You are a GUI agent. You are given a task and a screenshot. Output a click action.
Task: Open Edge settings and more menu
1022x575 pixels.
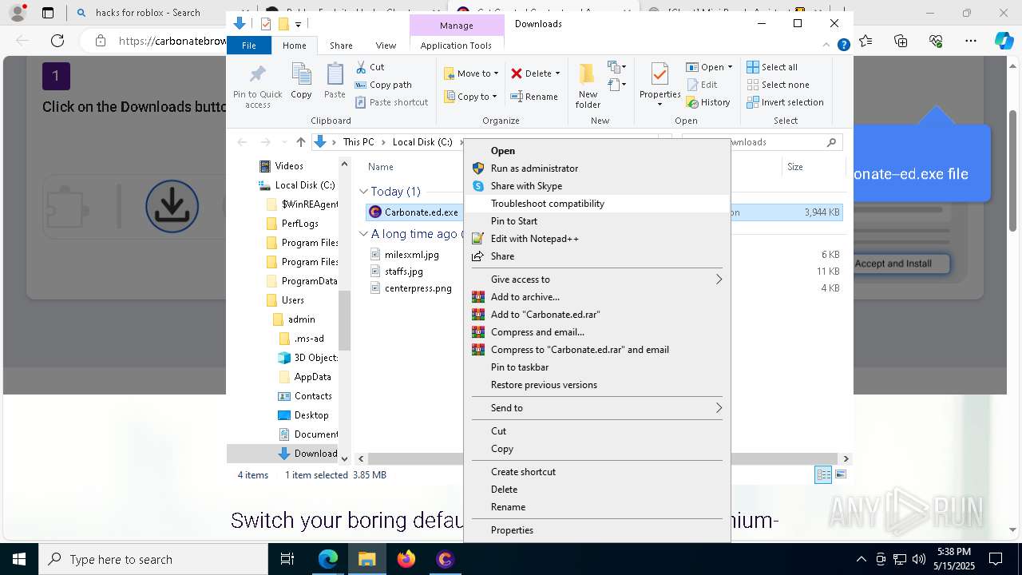(970, 41)
